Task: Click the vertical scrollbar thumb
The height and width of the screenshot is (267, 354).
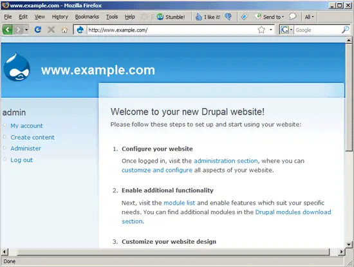Action: (x=349, y=98)
